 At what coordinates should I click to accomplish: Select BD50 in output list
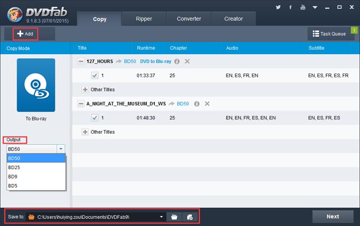pos(36,158)
